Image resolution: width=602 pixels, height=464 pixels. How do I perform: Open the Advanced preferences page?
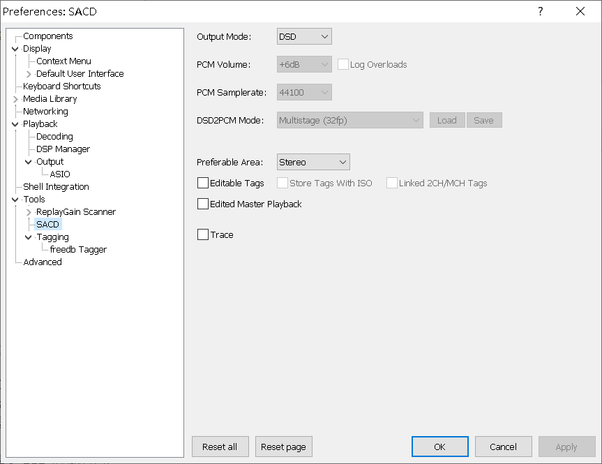click(x=42, y=262)
